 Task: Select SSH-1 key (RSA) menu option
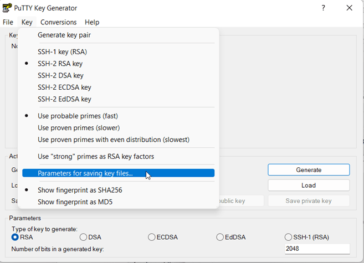(x=62, y=51)
